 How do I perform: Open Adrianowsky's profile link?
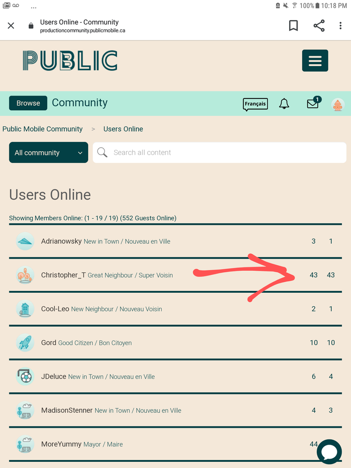(x=61, y=241)
